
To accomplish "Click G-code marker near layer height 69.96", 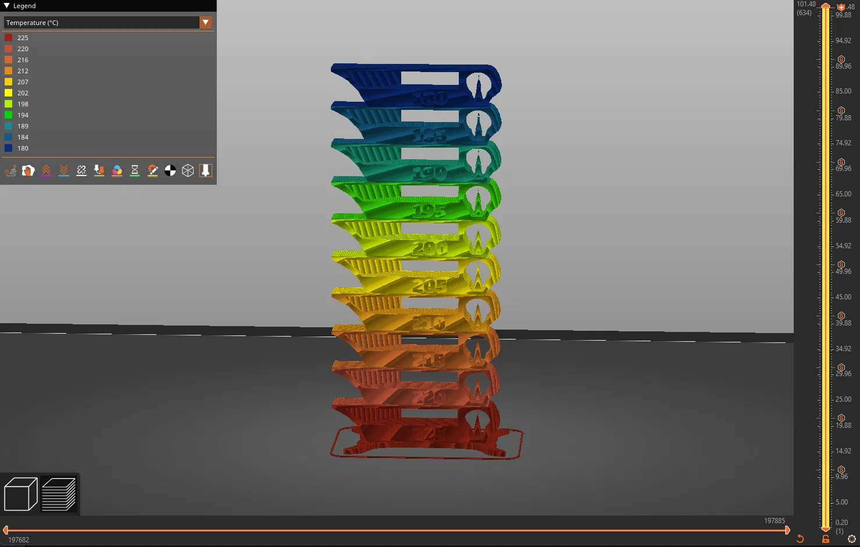I will [x=841, y=162].
